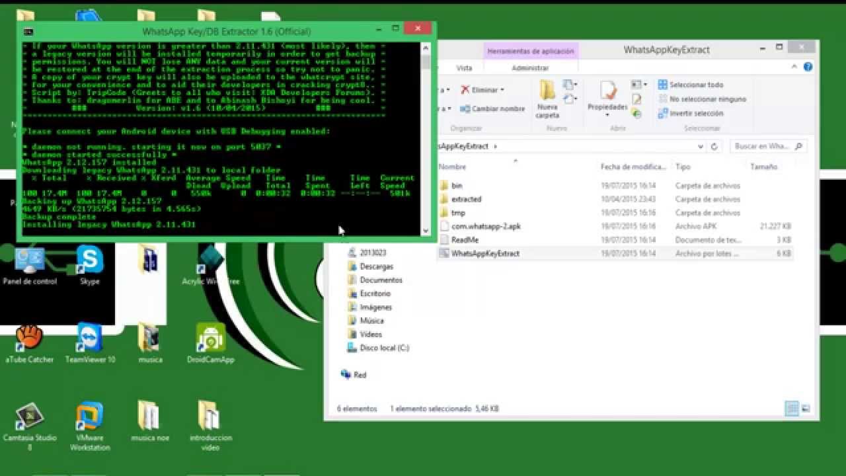Sort files by the Tipo column header
846x476 pixels.
point(683,167)
